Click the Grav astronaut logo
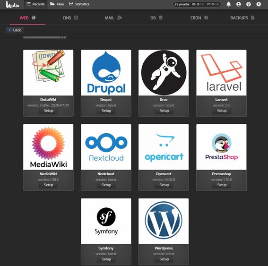 [164, 73]
